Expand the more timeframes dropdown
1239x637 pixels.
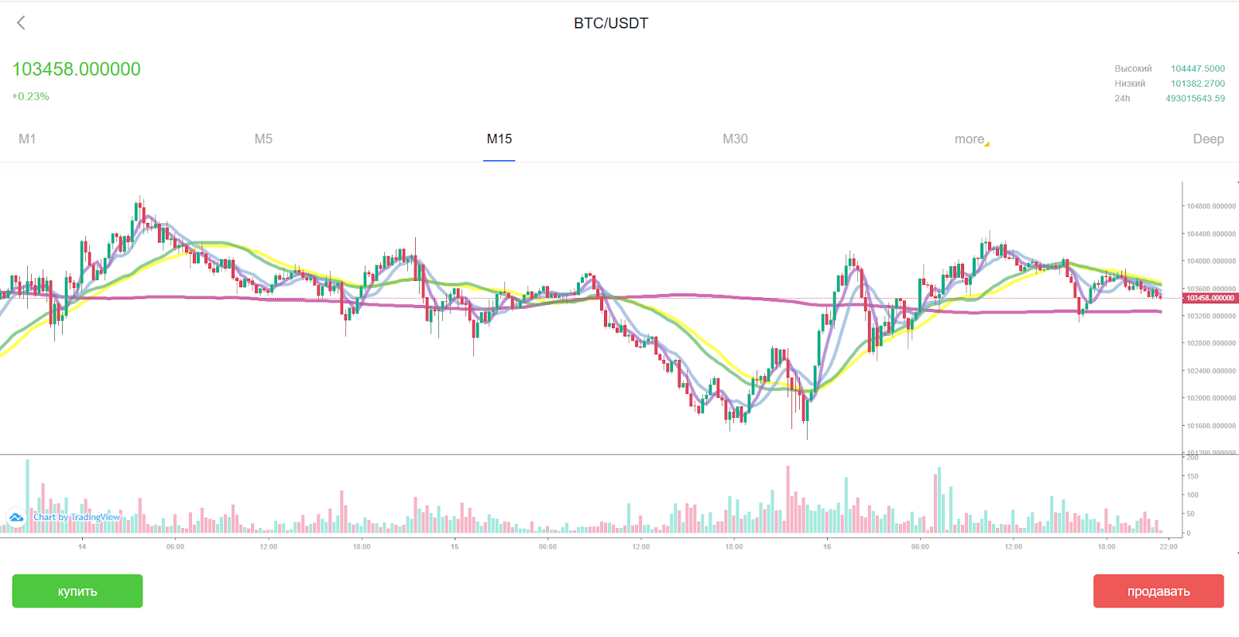point(970,139)
